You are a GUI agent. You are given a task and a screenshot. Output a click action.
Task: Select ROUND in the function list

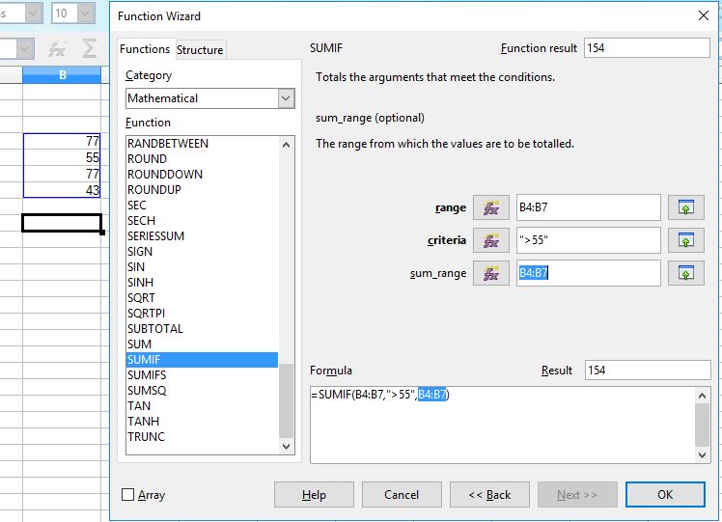[x=202, y=159]
